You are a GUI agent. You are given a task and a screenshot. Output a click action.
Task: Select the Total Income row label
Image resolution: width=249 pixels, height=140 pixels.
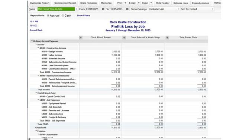pos(43,90)
